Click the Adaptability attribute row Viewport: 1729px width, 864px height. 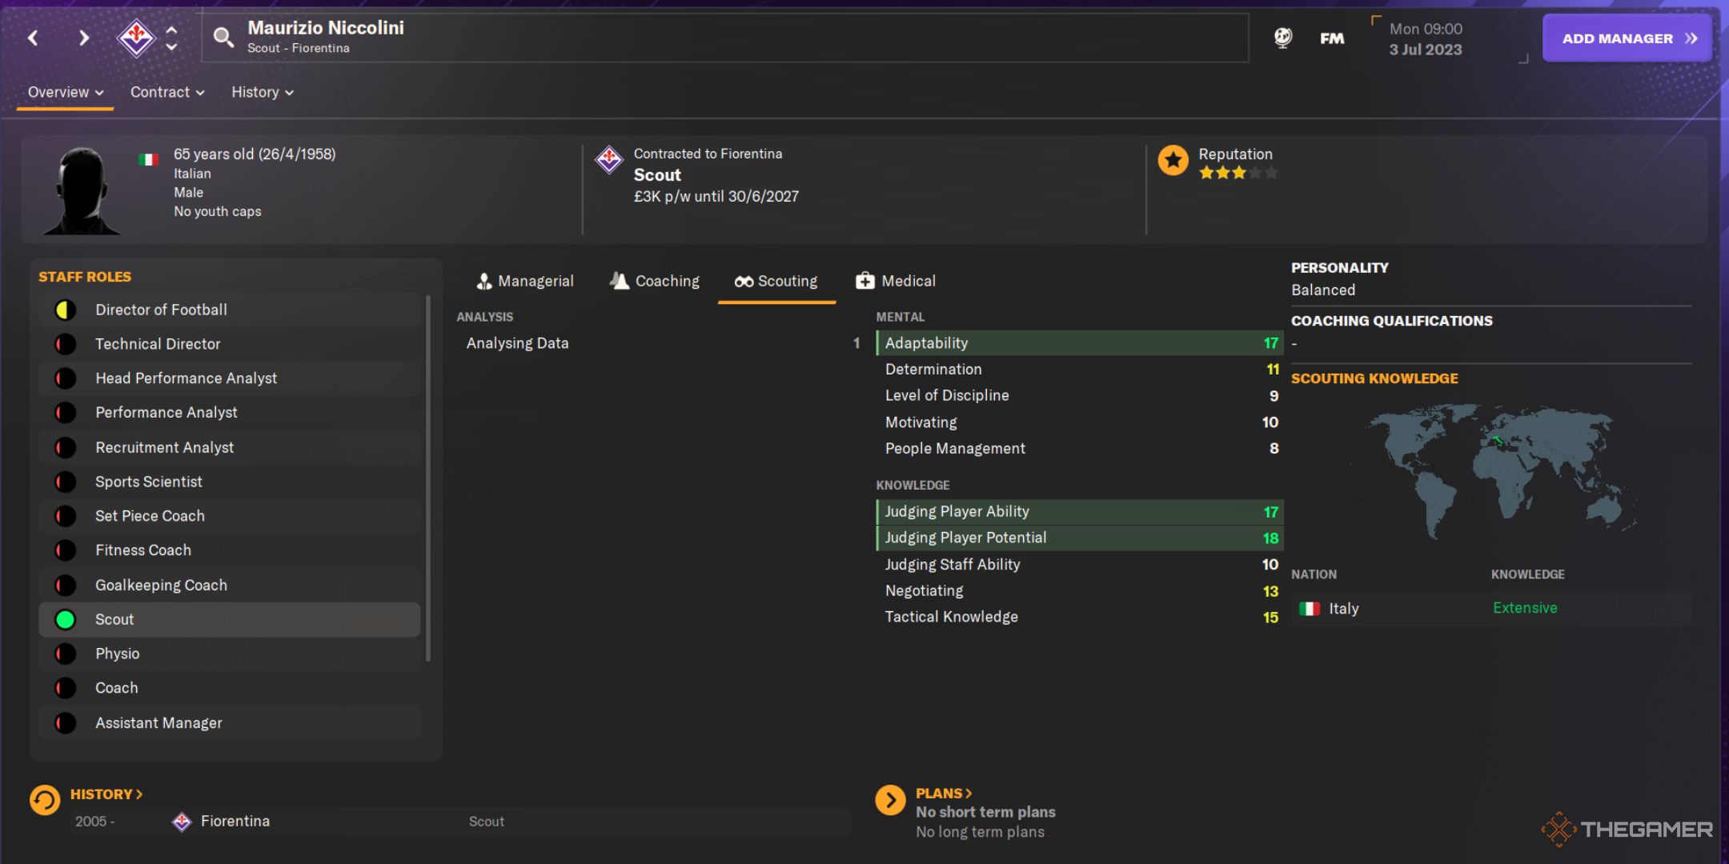(x=1080, y=343)
